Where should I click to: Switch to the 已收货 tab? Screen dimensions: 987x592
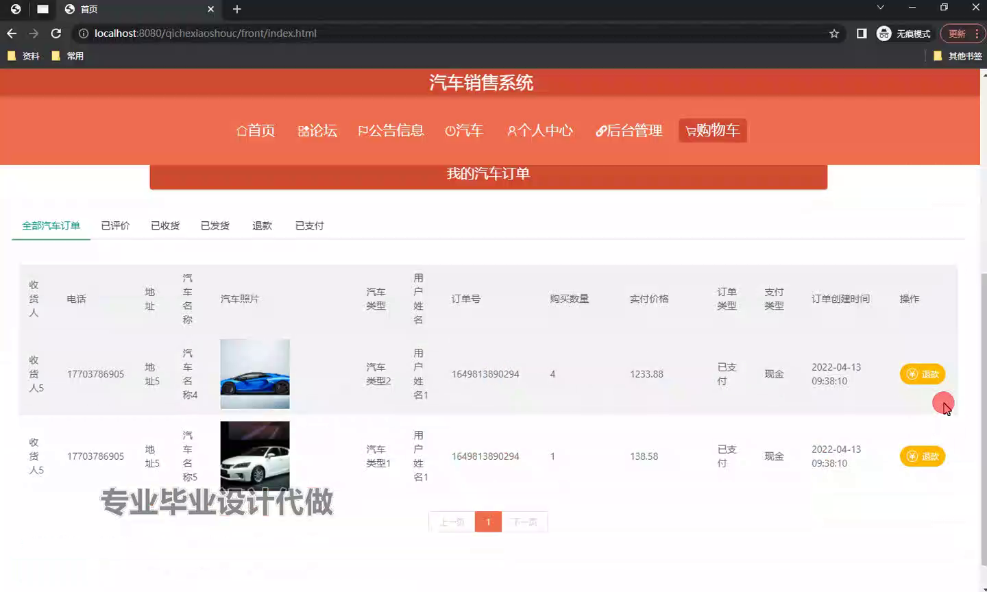(x=165, y=225)
